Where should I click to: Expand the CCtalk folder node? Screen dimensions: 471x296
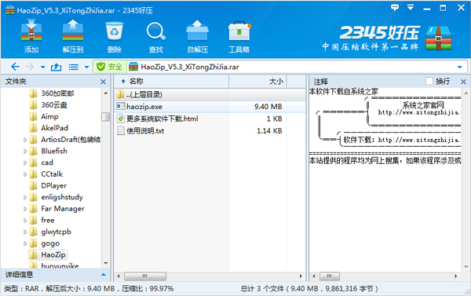coord(25,174)
